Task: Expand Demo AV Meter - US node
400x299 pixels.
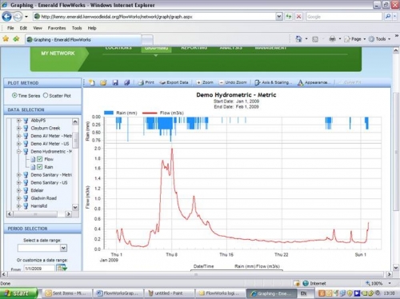Action: pos(18,144)
